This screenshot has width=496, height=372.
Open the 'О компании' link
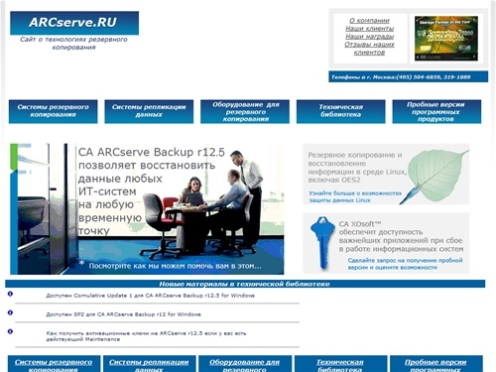coord(370,21)
